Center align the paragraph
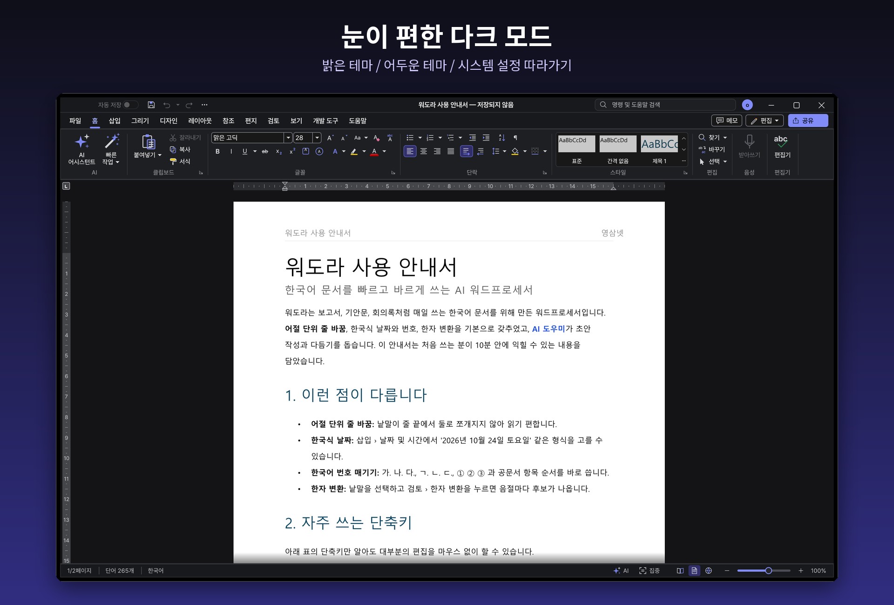 424,151
